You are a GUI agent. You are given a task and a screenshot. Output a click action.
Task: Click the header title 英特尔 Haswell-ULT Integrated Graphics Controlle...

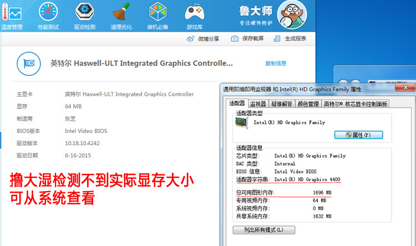point(141,63)
